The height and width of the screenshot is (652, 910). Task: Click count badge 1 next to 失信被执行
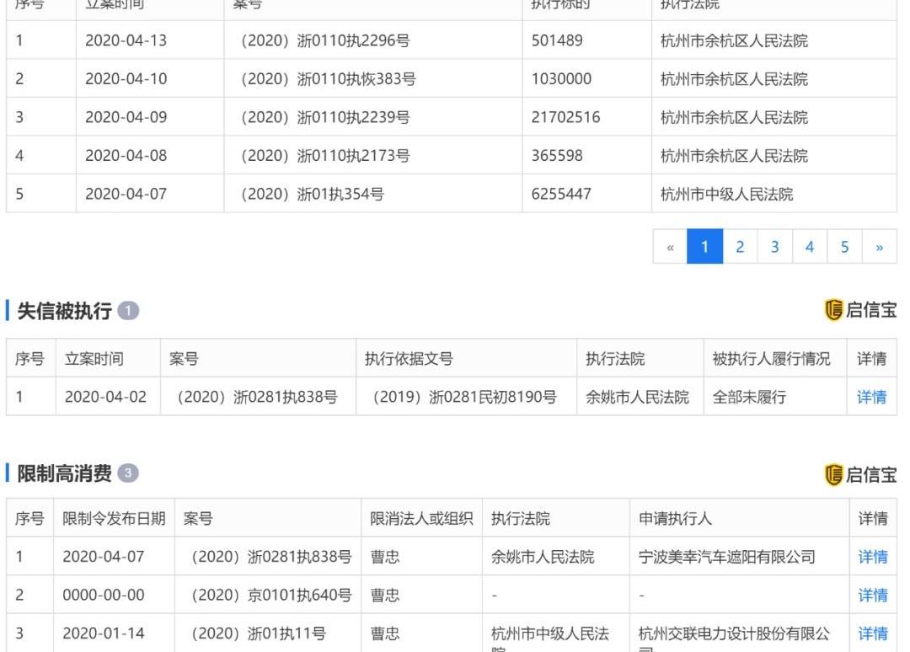(128, 311)
